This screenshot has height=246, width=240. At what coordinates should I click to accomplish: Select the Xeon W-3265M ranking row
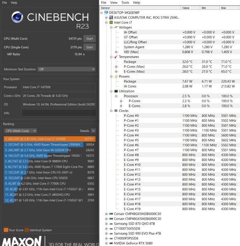[50, 150]
